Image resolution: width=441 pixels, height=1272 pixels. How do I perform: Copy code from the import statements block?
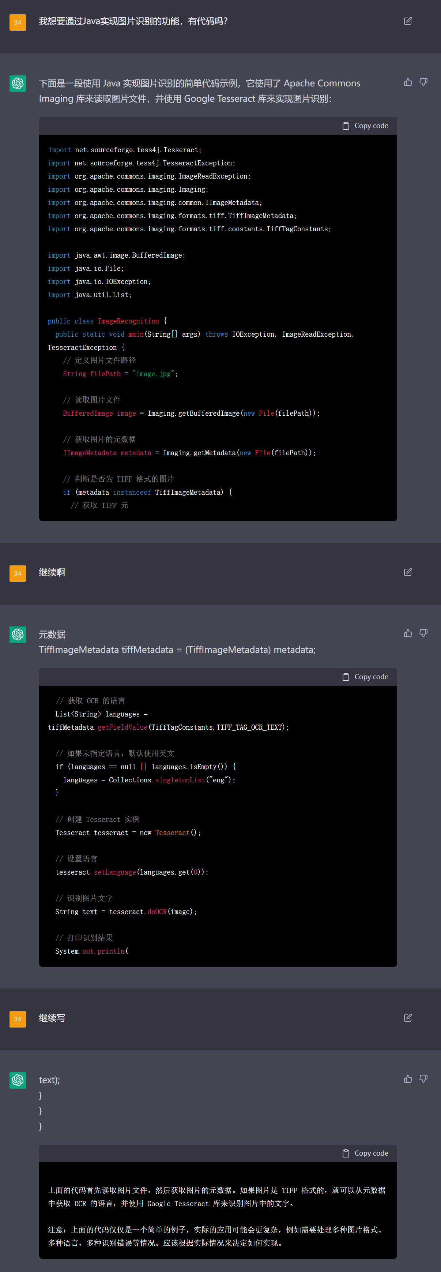pos(366,126)
